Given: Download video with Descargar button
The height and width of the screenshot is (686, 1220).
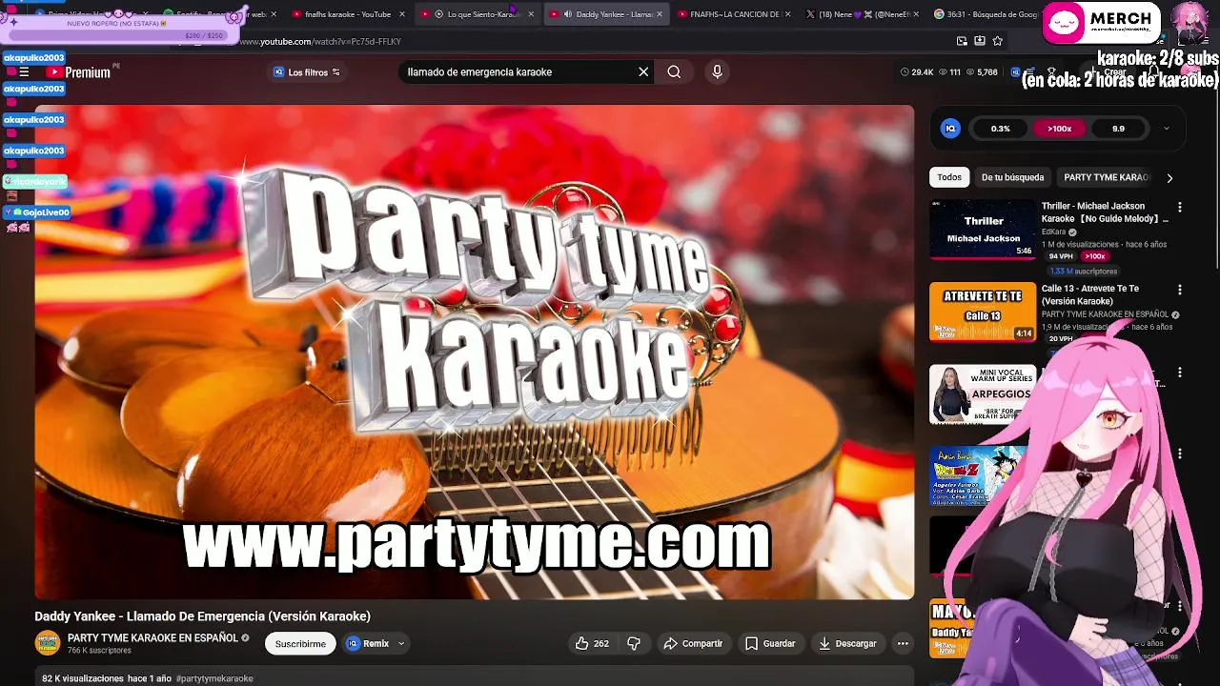Looking at the screenshot, I should [x=847, y=644].
